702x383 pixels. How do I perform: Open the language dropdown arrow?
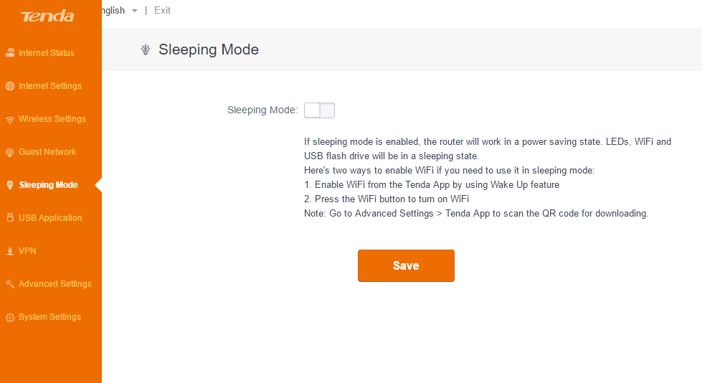(135, 11)
